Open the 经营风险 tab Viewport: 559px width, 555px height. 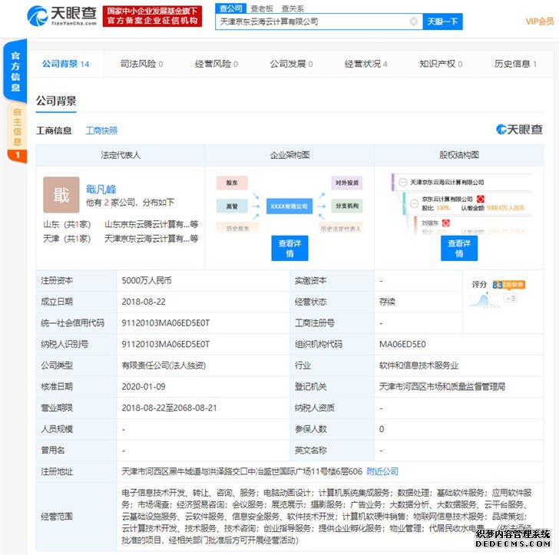(x=217, y=64)
